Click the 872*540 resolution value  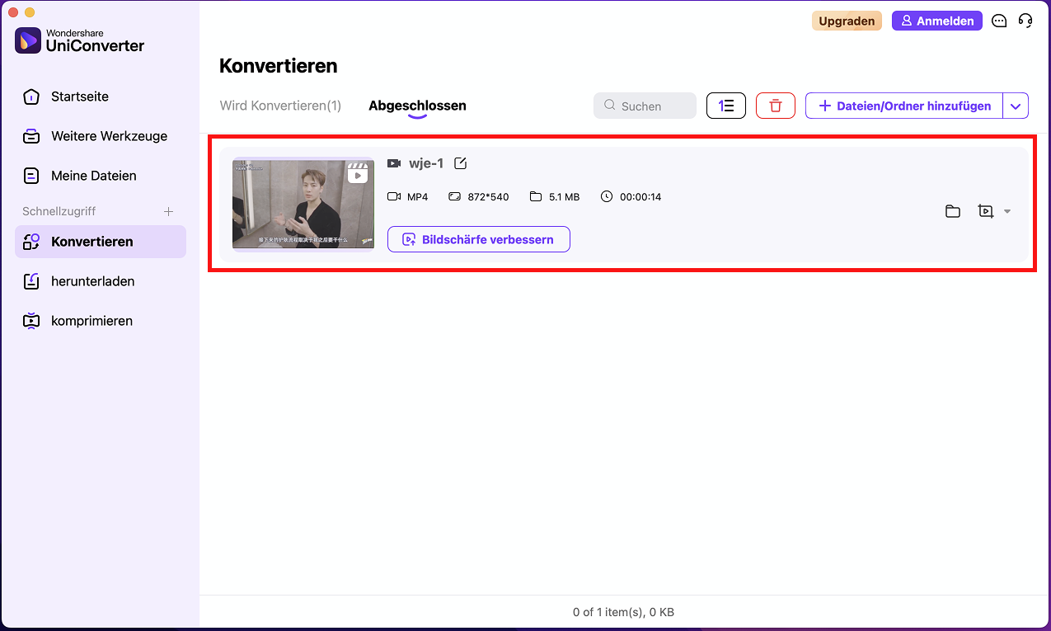[x=489, y=196]
